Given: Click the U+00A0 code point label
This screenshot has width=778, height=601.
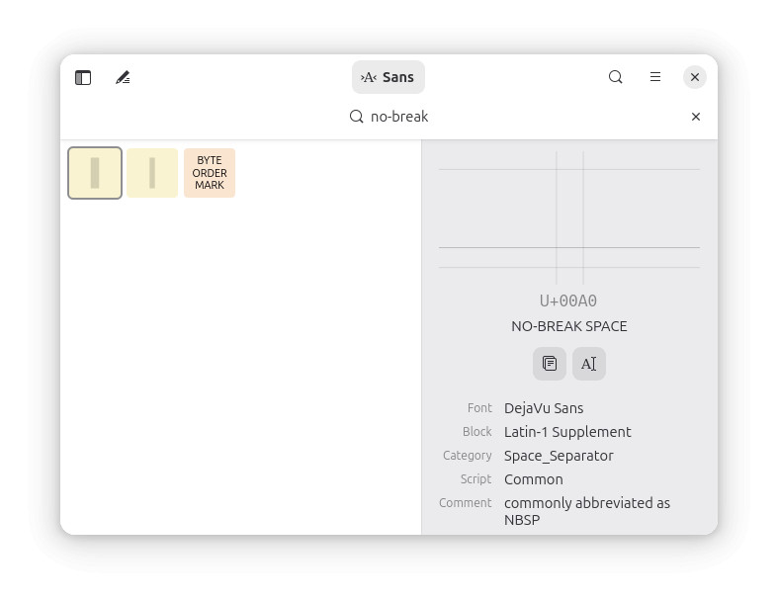Looking at the screenshot, I should [x=568, y=300].
